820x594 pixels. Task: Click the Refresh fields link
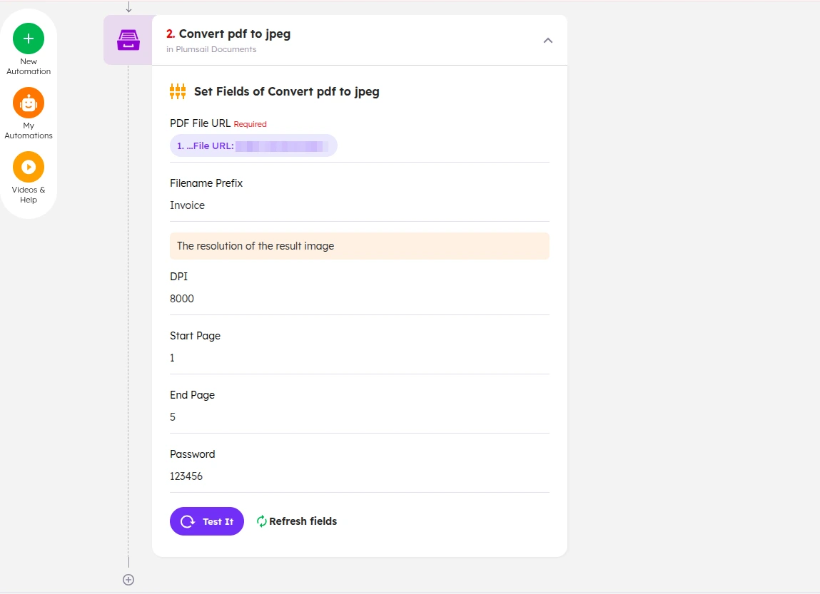303,521
